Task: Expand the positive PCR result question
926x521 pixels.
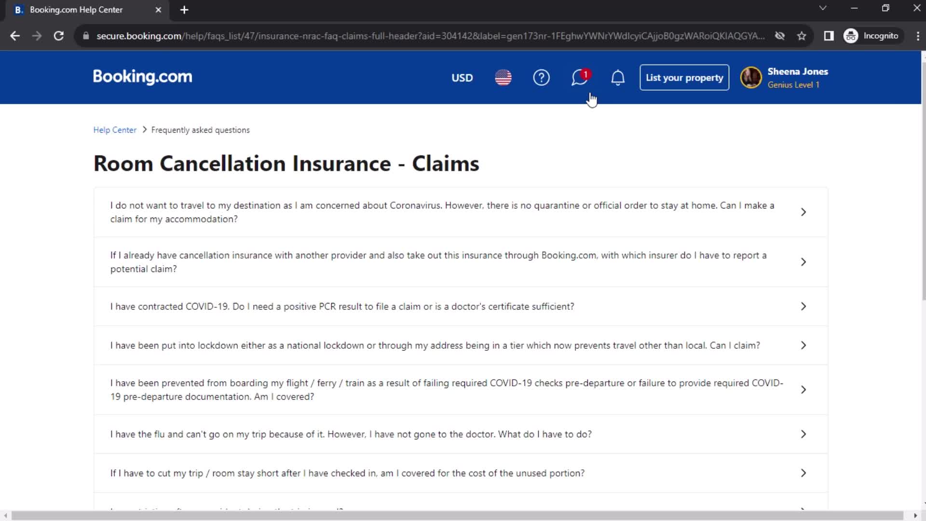Action: point(461,306)
